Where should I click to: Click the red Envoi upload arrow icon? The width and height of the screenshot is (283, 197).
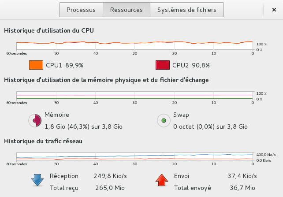click(x=162, y=180)
